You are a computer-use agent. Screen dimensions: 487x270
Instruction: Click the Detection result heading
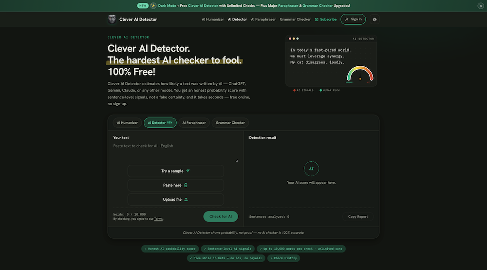click(262, 137)
